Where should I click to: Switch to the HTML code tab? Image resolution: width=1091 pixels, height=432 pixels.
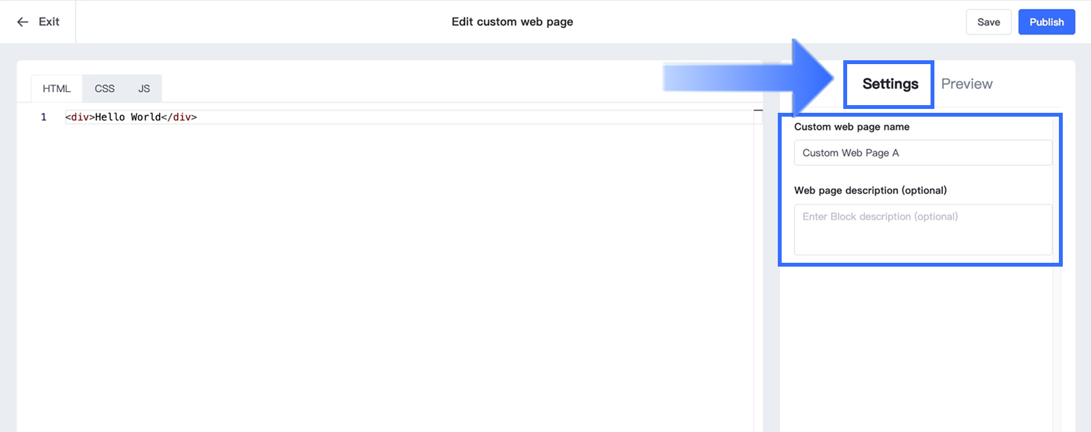56,88
